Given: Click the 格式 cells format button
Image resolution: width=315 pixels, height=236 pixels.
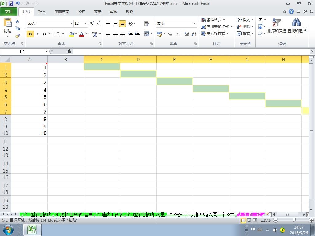Looking at the screenshot, I should tap(245, 33).
